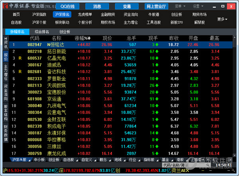Click scrollbar down arrow of stock list
Screen dimensions: 239x176
coord(235,155)
